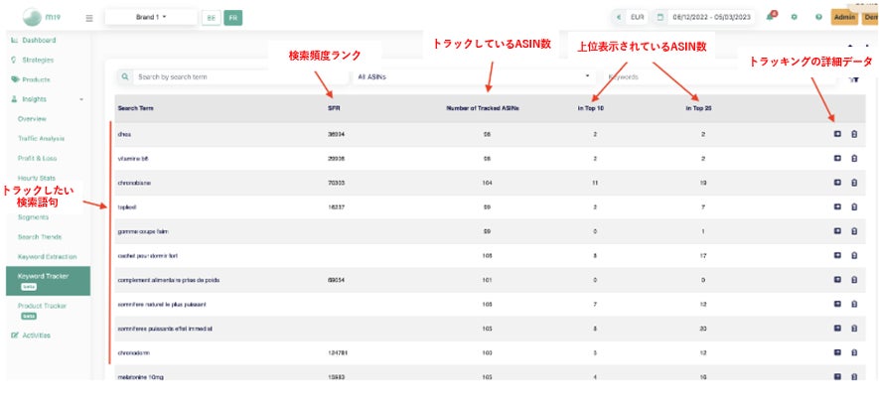Switch marketplace to BE

pos(211,17)
